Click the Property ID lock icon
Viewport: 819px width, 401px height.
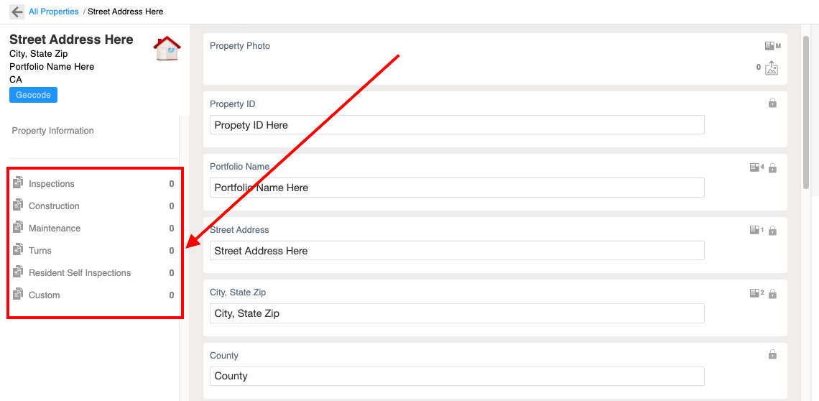coord(772,103)
